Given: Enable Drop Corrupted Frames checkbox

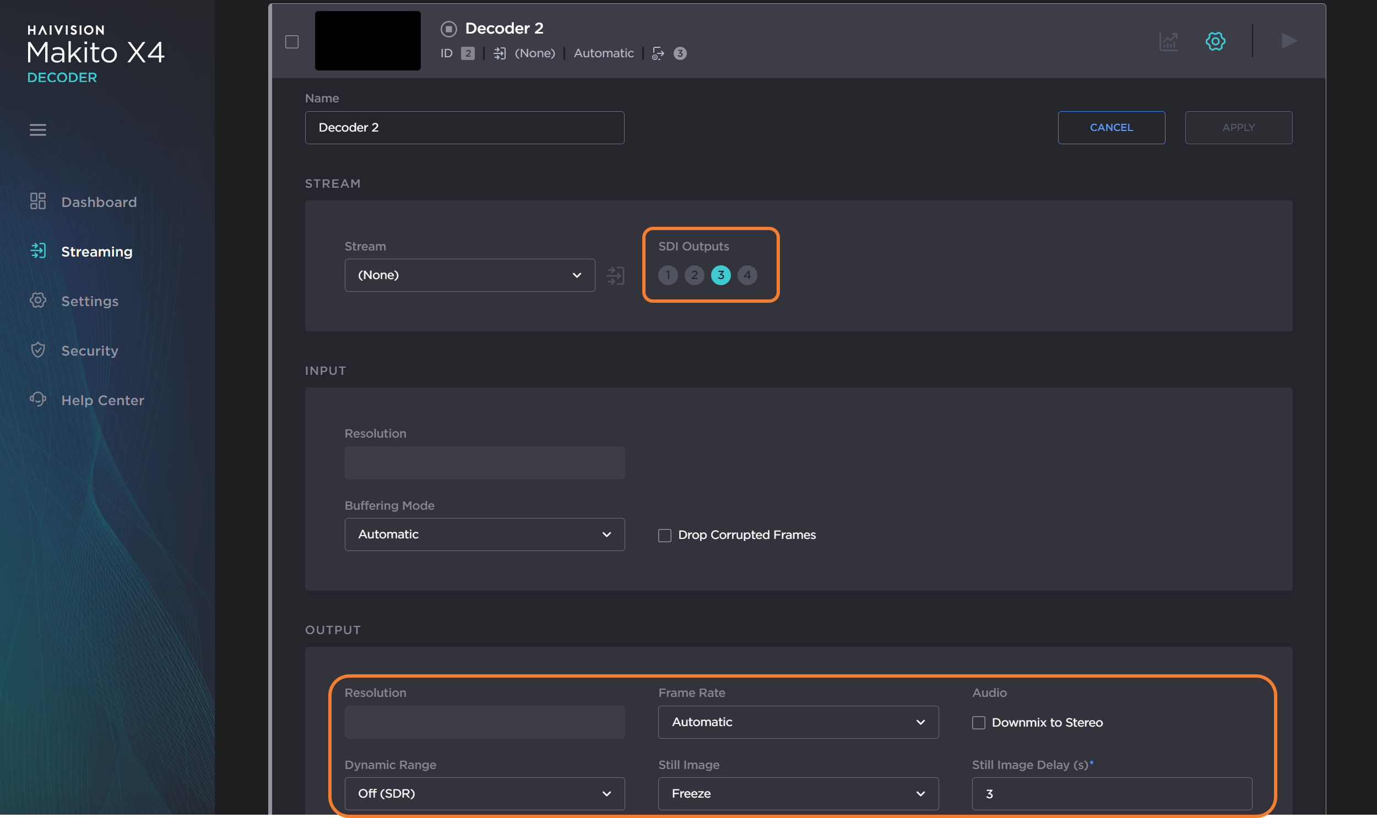Looking at the screenshot, I should (663, 533).
